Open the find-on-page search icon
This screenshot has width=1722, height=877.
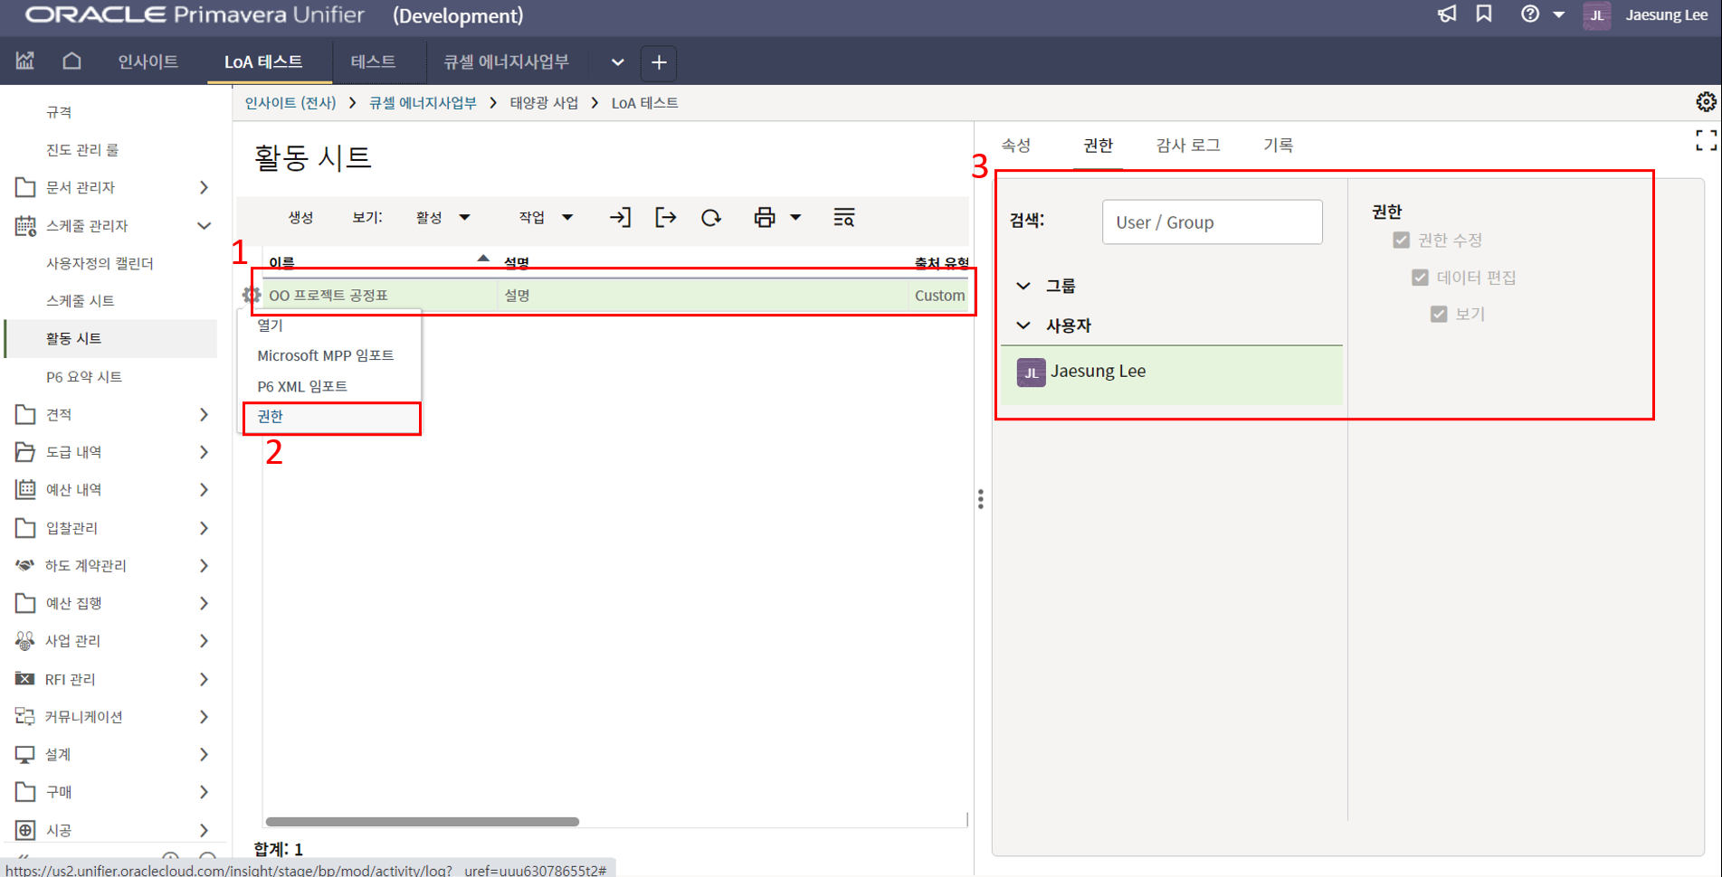pyautogui.click(x=843, y=218)
